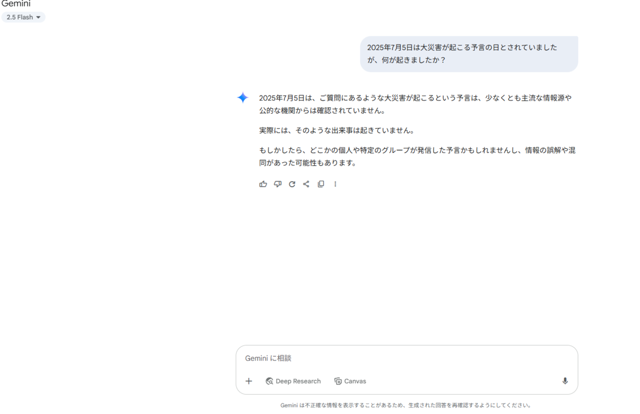The height and width of the screenshot is (414, 640).
Task: Click the paragraph starting 'もしかしたら、どこかの個人'
Action: coord(417,157)
